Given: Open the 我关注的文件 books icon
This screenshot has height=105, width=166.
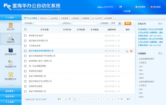Looking at the screenshot, I should (11, 50).
